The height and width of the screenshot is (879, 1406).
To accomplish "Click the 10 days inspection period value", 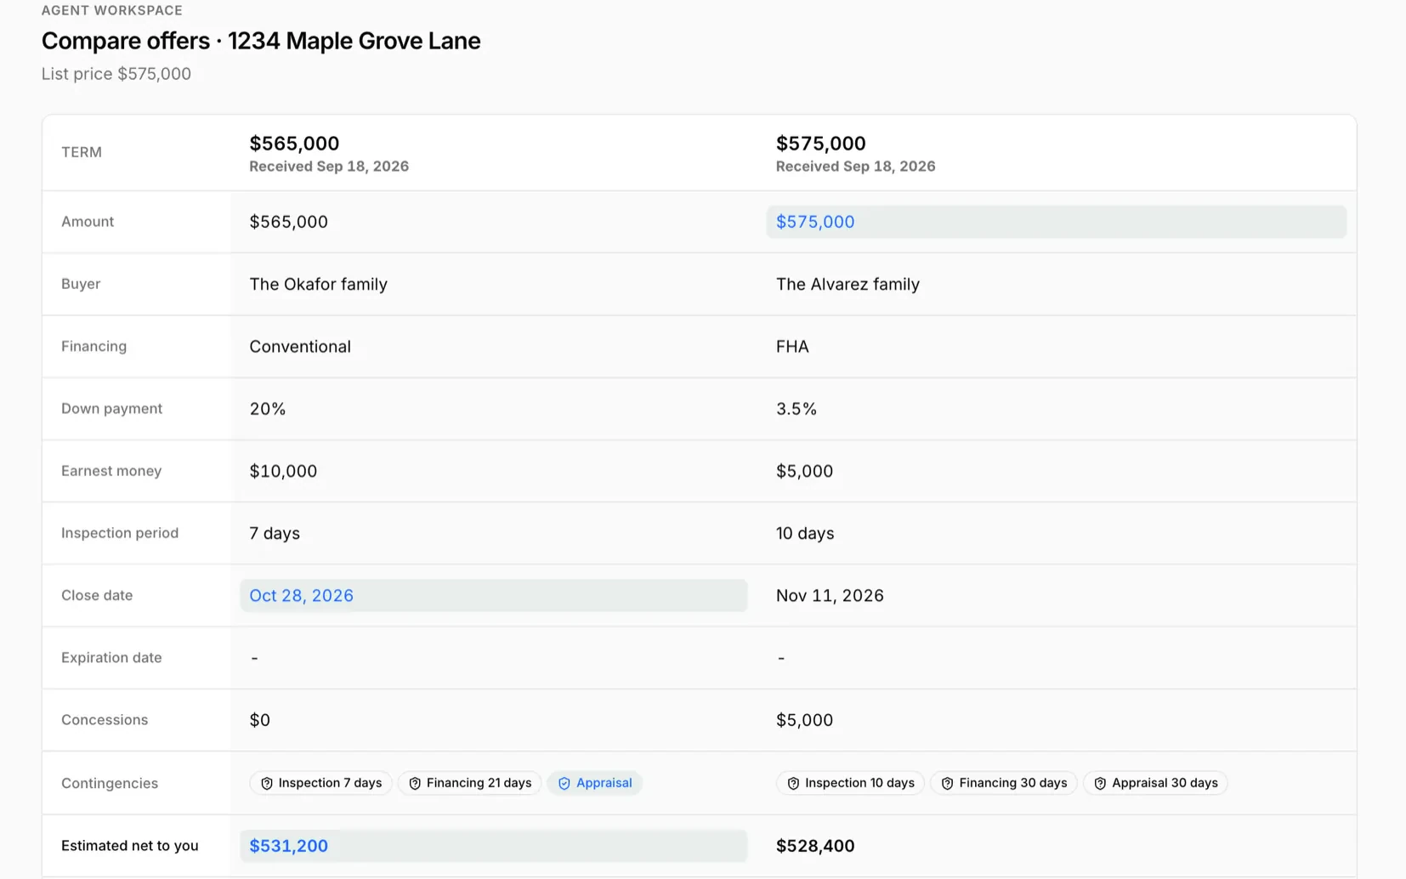I will pos(805,534).
